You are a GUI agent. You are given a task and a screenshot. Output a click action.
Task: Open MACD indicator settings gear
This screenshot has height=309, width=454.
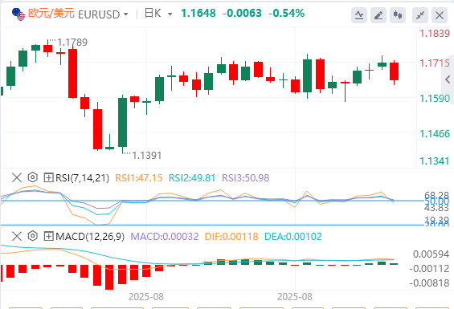[x=33, y=236]
